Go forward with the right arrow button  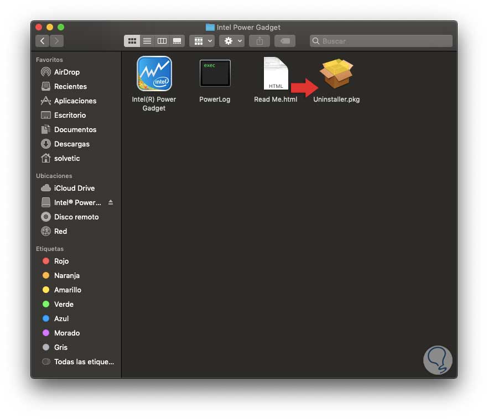pos(56,41)
